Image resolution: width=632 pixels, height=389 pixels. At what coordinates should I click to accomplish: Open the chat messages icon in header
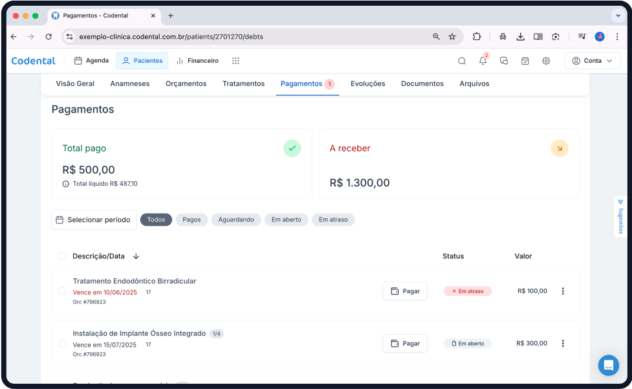click(504, 61)
